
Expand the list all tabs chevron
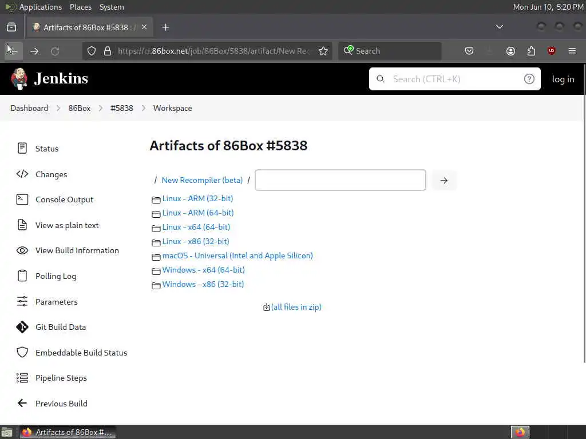click(499, 27)
